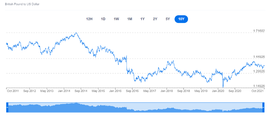Click the highlighted 10Y range button

(181, 19)
